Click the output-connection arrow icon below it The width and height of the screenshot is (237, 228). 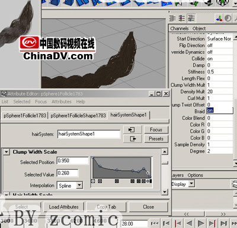[x=132, y=139]
